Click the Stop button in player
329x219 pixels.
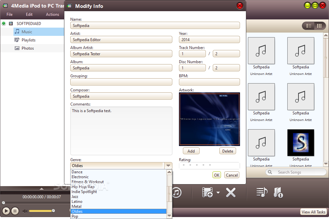point(15,211)
